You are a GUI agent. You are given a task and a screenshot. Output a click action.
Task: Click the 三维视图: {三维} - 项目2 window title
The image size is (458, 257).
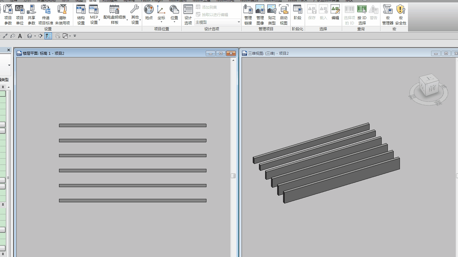point(268,54)
